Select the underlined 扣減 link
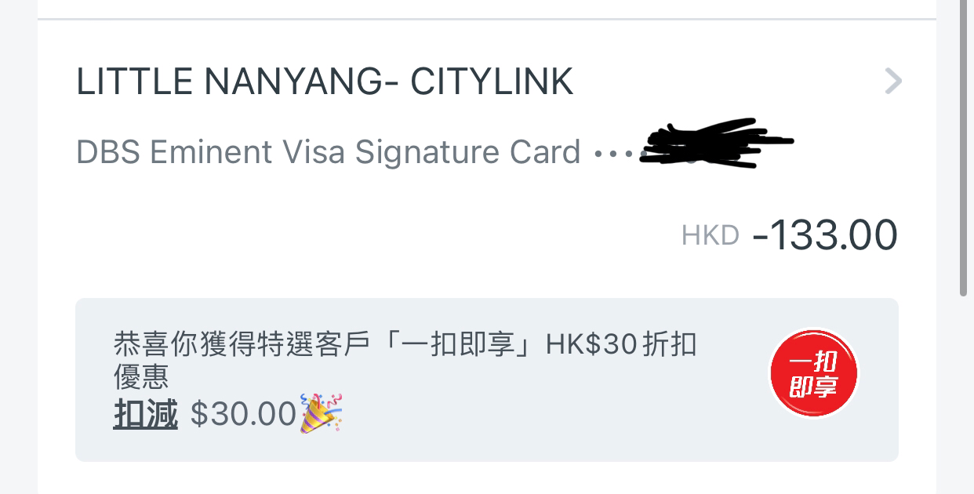The width and height of the screenshot is (974, 494). point(146,414)
